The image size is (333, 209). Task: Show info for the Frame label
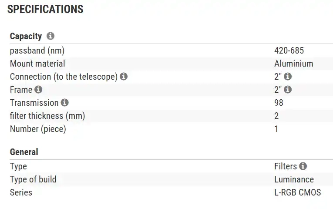[x=38, y=90]
